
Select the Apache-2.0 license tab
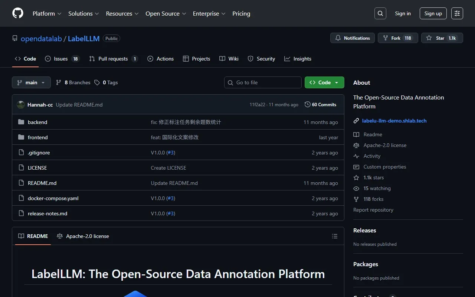[x=83, y=236]
